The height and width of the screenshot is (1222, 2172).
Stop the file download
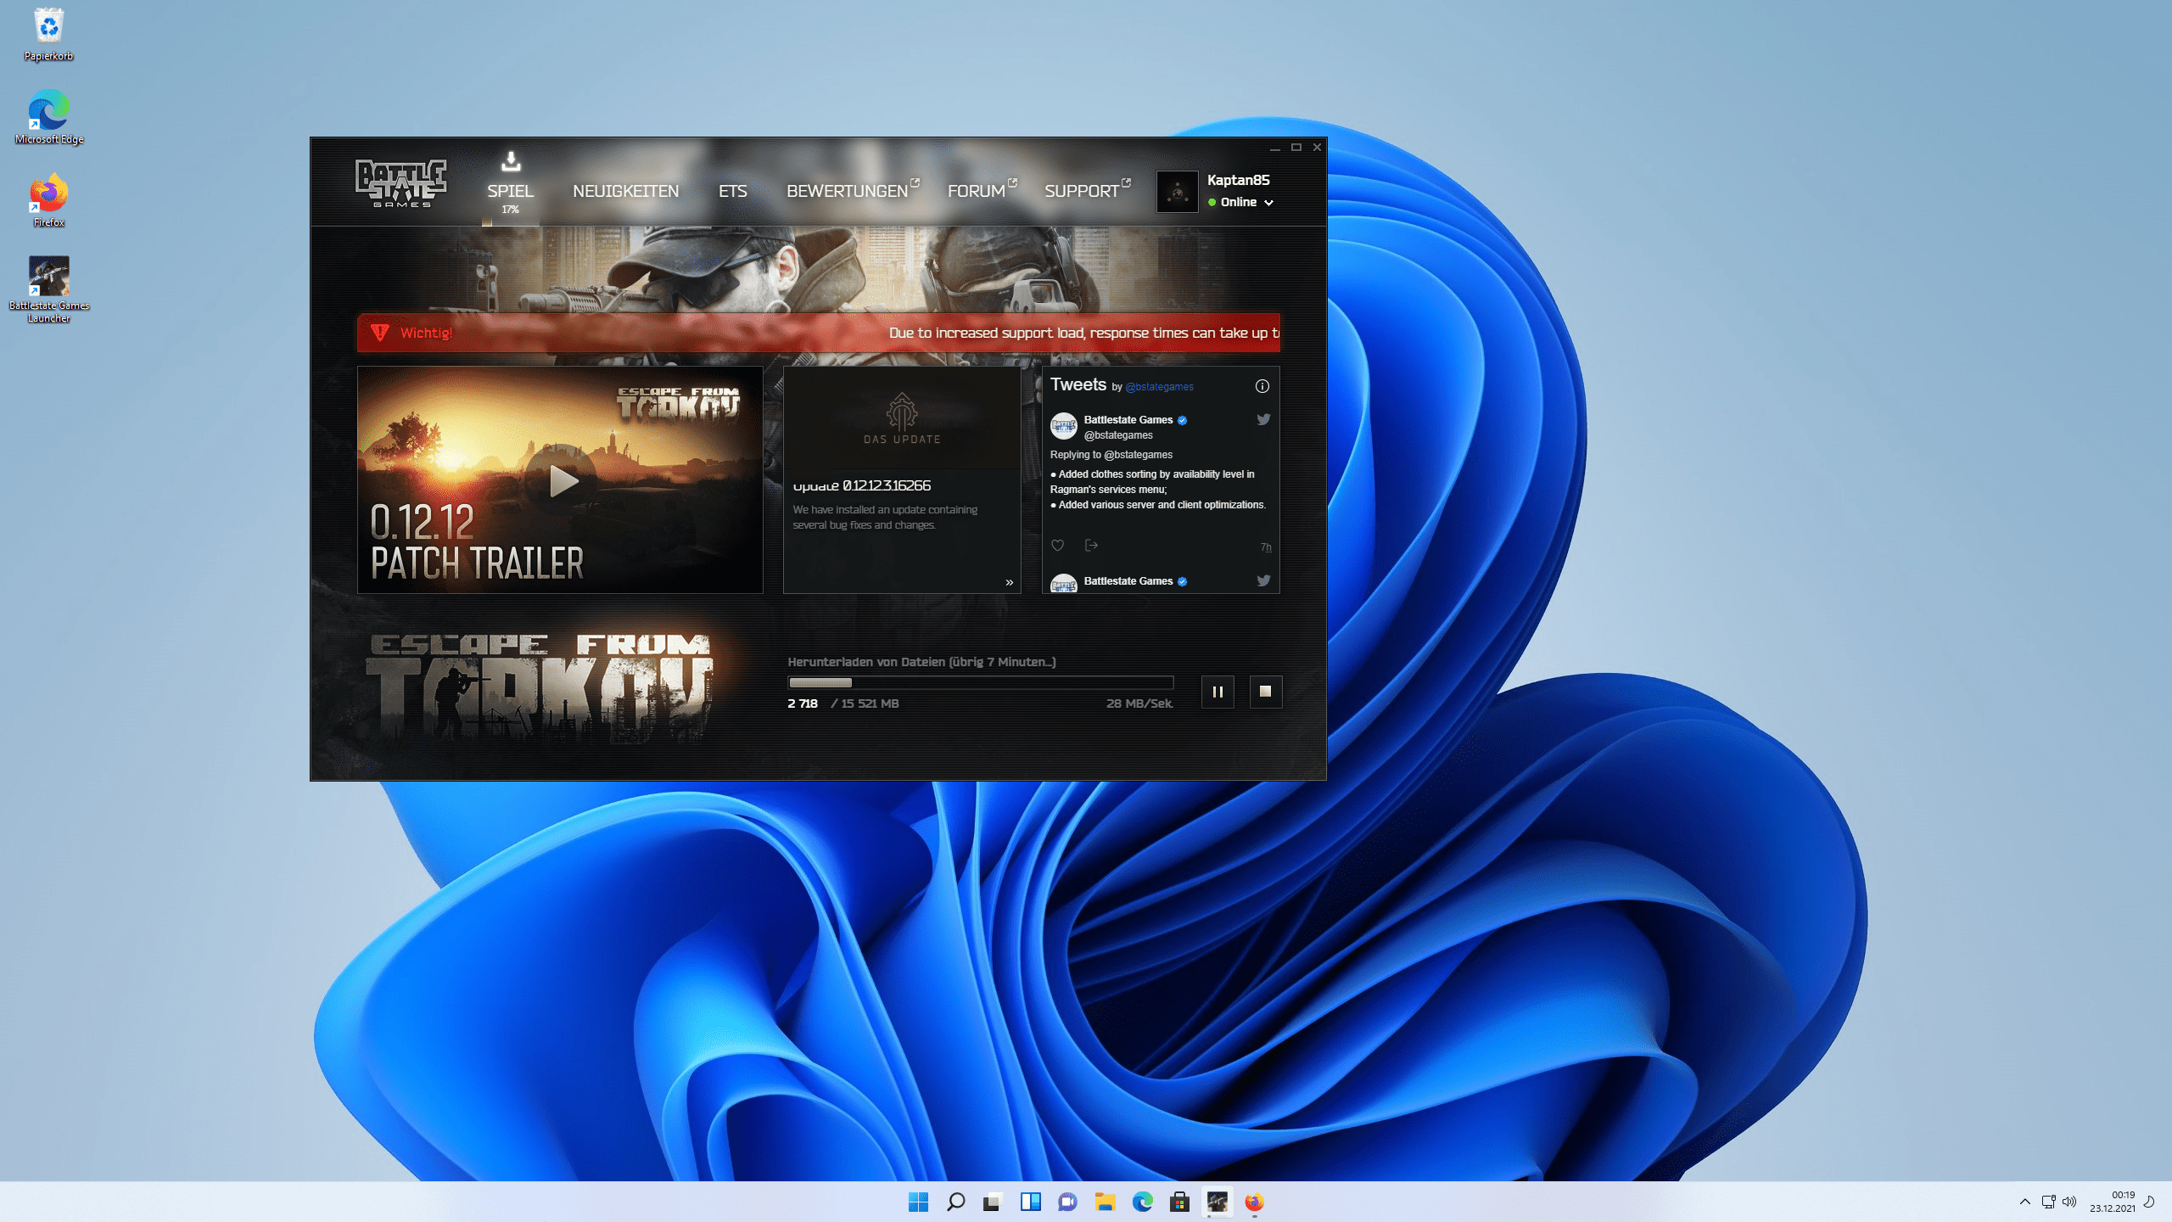1265,692
